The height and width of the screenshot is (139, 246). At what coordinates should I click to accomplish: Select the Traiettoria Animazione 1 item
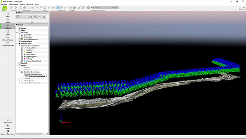coord(37,77)
